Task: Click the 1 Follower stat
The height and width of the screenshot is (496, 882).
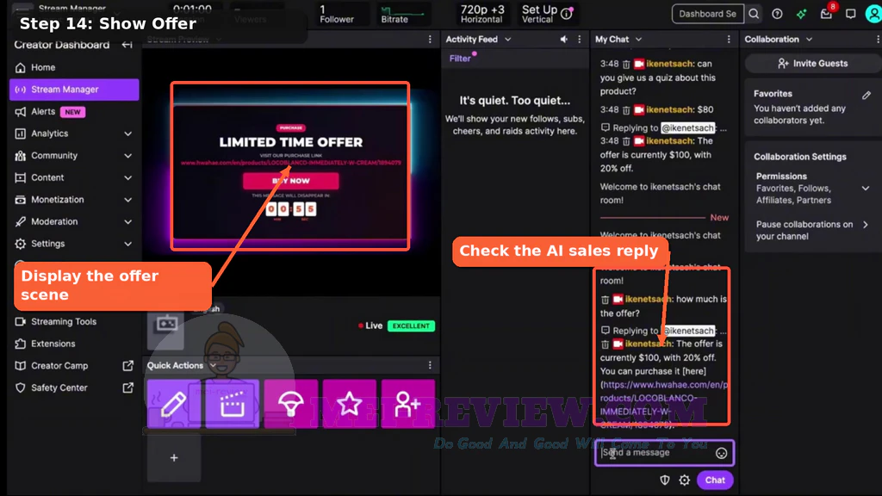Action: pyautogui.click(x=337, y=15)
